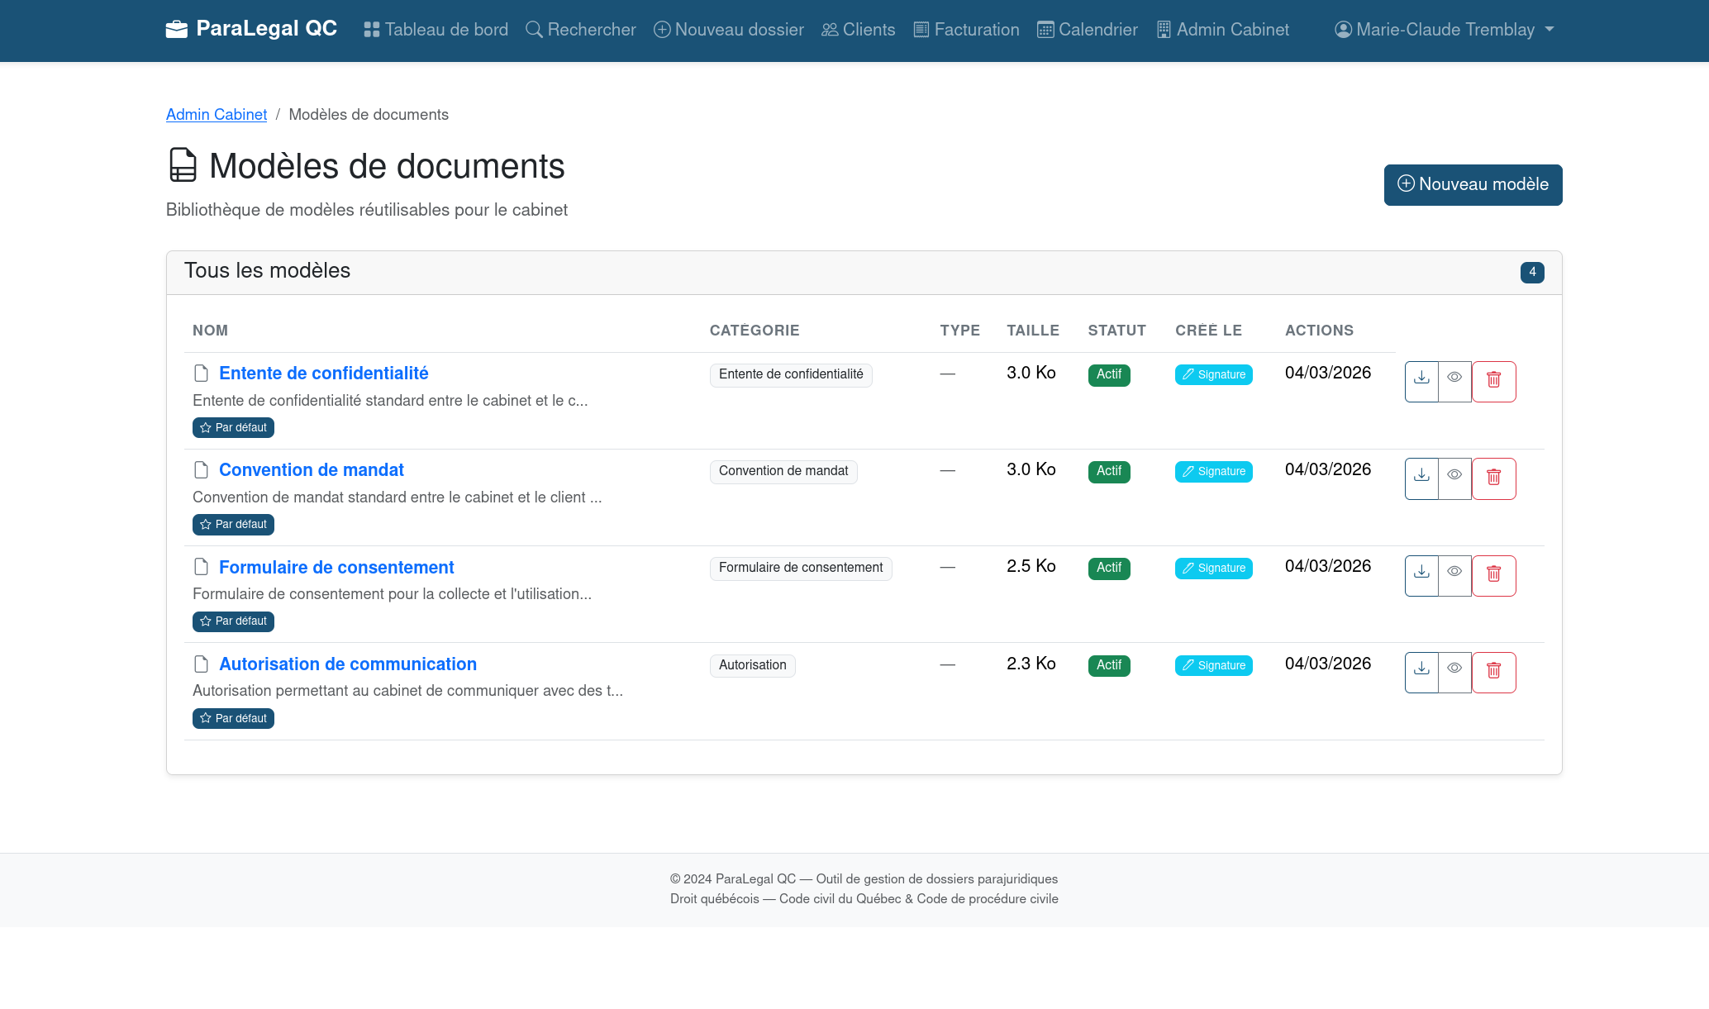Preview the Entente de confidentialité template

[1454, 381]
